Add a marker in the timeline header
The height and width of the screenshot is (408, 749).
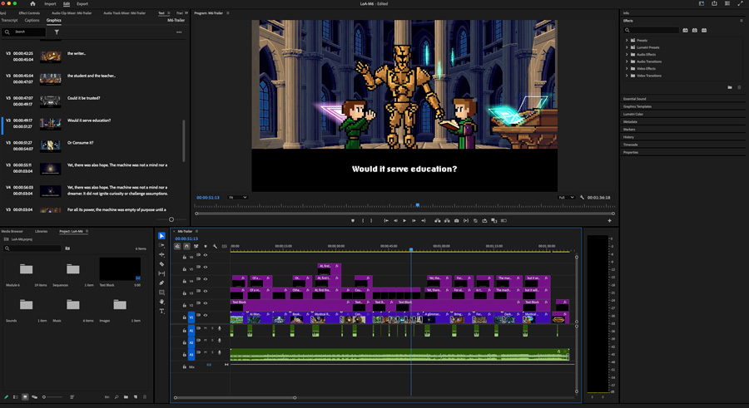coord(206,246)
